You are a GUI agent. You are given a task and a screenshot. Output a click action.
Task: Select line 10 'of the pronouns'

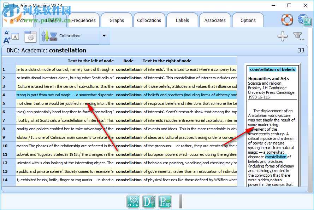pos(119,146)
